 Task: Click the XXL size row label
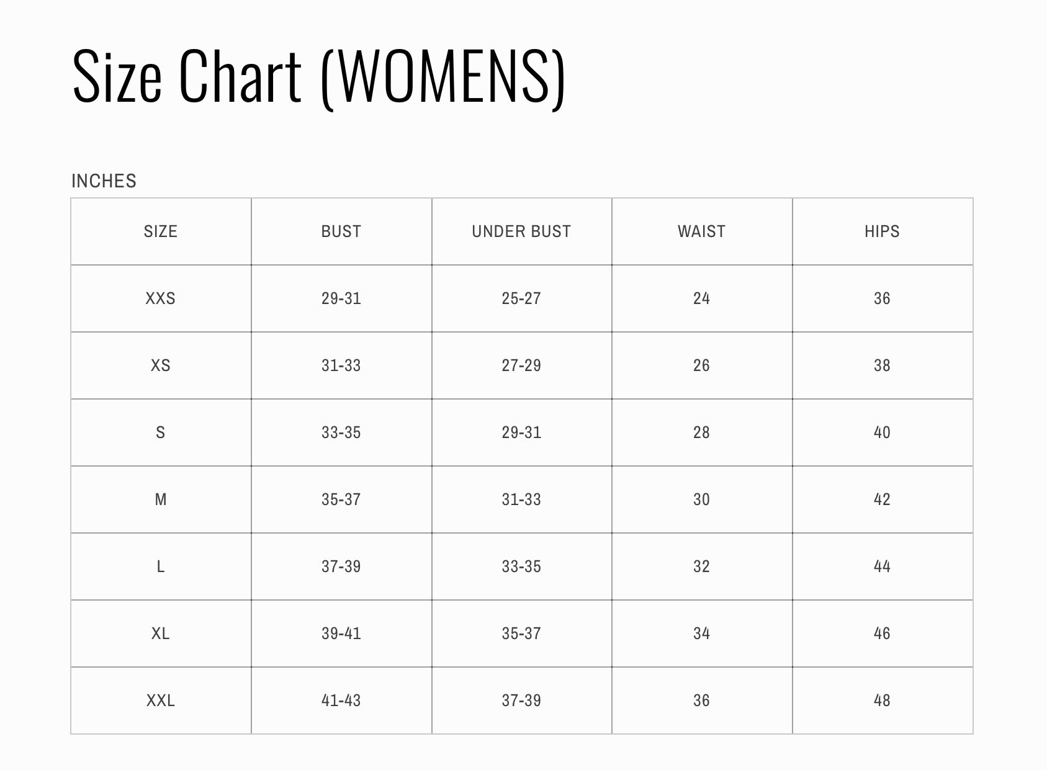[x=161, y=701]
